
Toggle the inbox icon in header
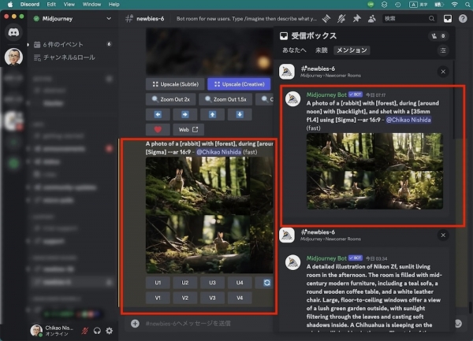tap(448, 19)
